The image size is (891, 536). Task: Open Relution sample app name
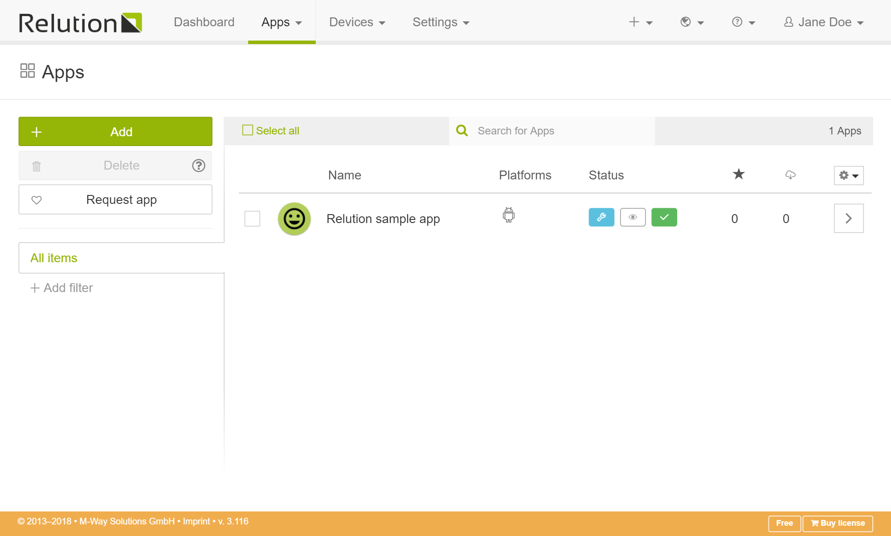[383, 219]
